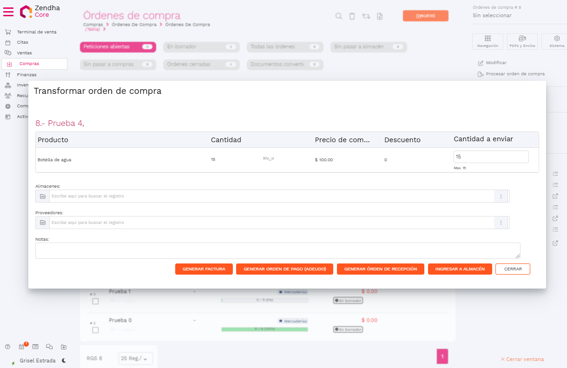Click the help question mark icon
The image size is (567, 368).
point(7,347)
